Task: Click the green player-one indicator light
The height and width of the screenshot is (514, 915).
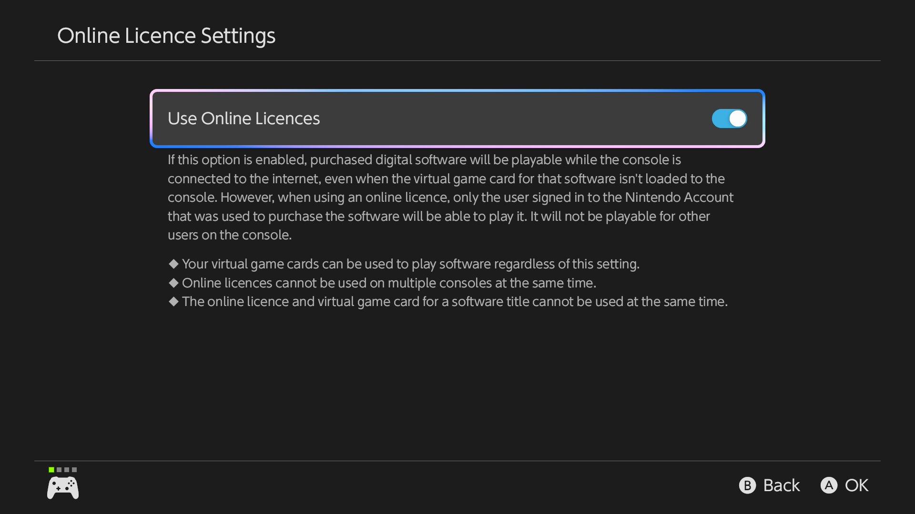Action: (x=51, y=470)
